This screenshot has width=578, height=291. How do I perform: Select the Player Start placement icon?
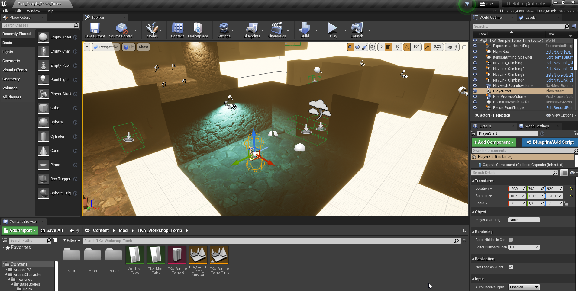click(x=43, y=94)
